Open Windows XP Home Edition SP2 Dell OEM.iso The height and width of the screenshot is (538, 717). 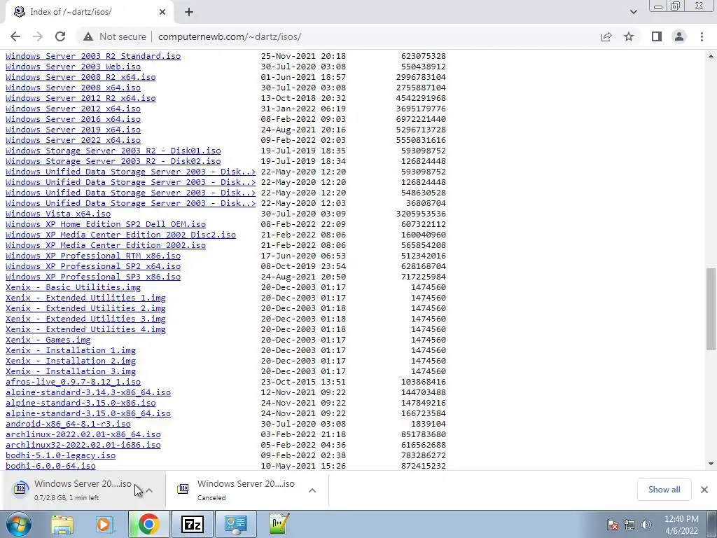[x=106, y=224]
